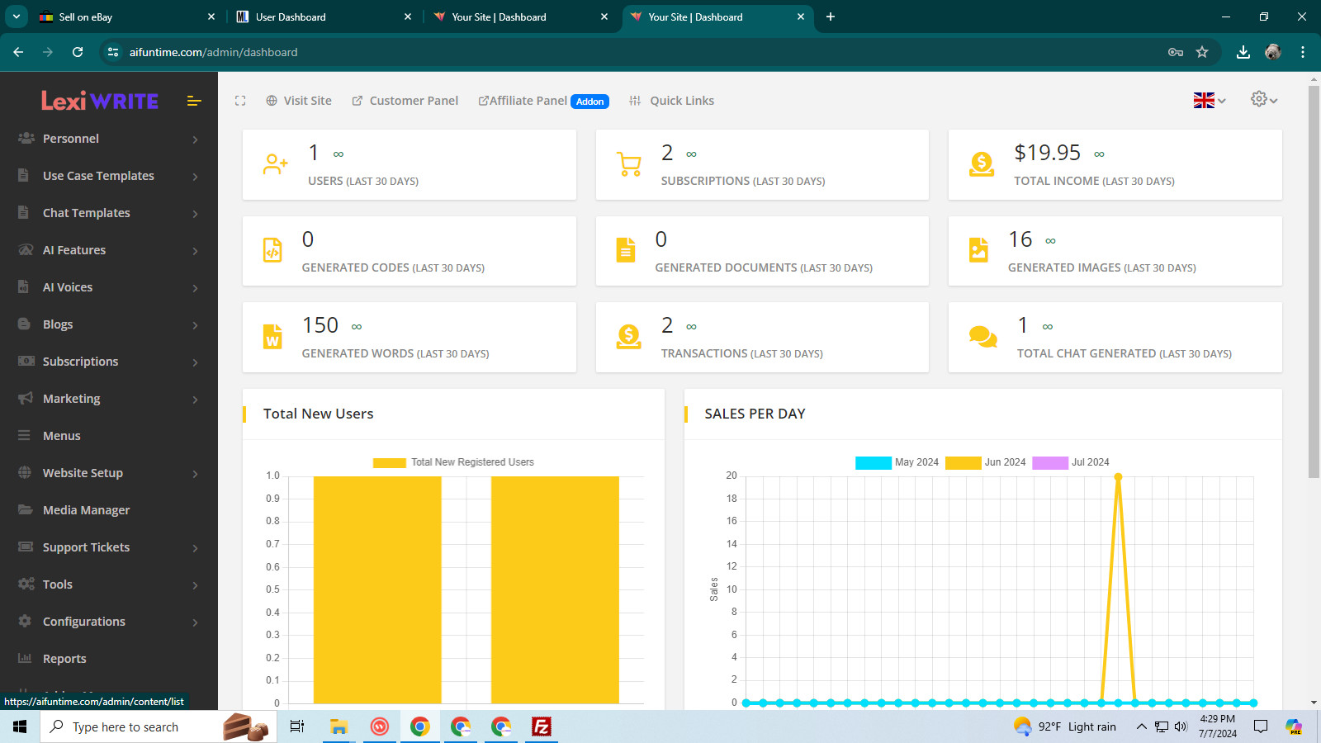Click the Total Income dollar coin icon
The image size is (1321, 743).
(x=981, y=164)
